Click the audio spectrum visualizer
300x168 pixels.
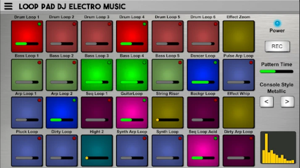pyautogui.click(x=278, y=147)
